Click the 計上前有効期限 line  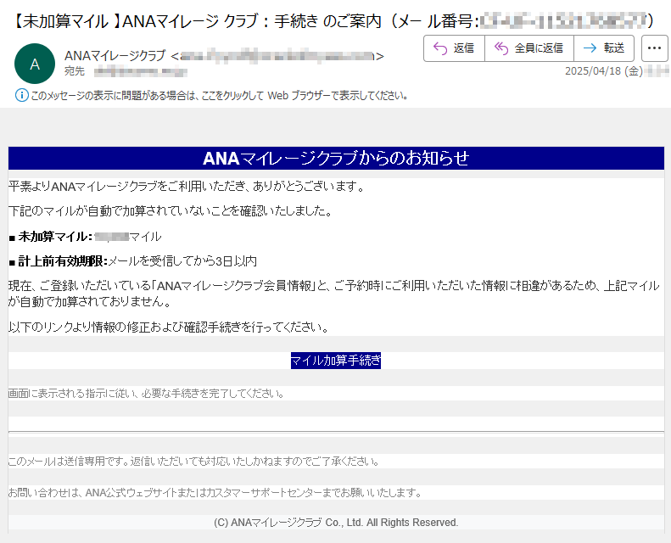click(x=132, y=261)
